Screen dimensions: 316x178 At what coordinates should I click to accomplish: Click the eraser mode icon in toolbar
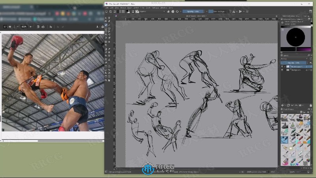point(168,12)
